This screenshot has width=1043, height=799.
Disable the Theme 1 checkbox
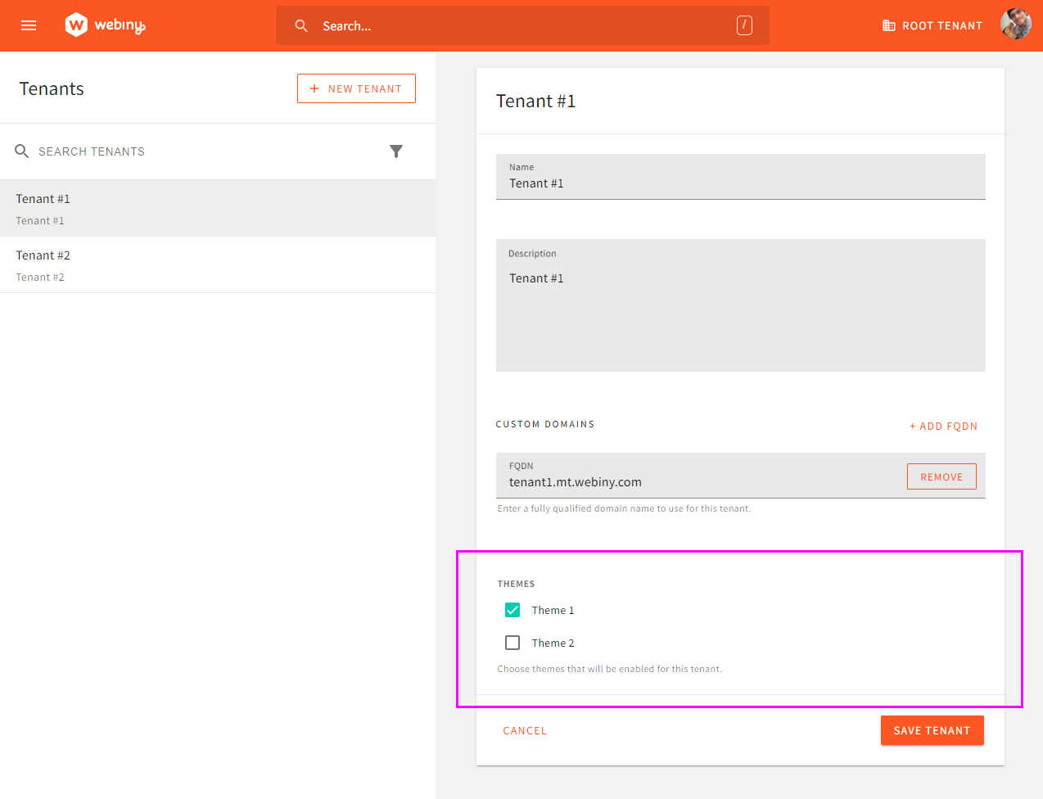click(512, 610)
